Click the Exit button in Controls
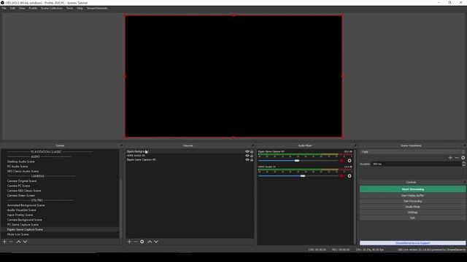Screen dimensions: 467x262 pos(412,218)
